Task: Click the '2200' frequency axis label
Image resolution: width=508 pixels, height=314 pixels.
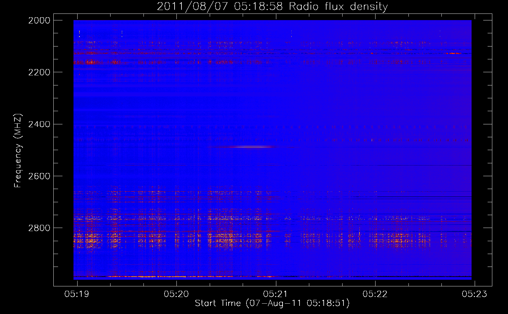Action: click(x=39, y=72)
